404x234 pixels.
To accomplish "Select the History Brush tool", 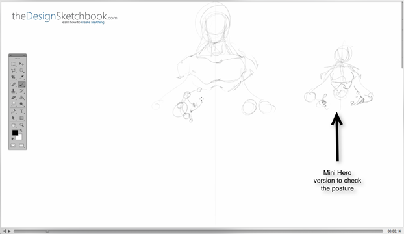I will click(x=22, y=91).
